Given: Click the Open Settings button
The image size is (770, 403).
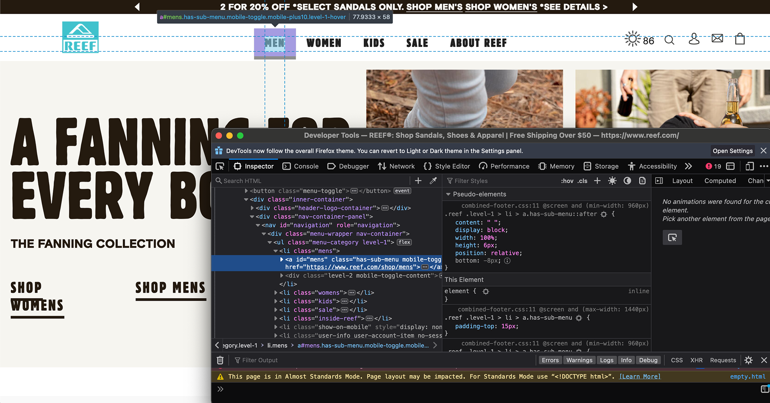Looking at the screenshot, I should (733, 151).
